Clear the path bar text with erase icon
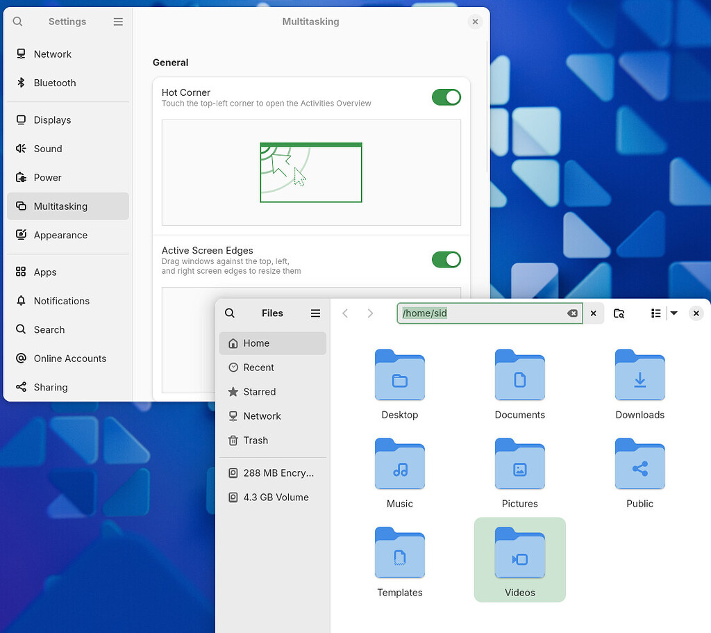The width and height of the screenshot is (711, 633). click(x=572, y=313)
